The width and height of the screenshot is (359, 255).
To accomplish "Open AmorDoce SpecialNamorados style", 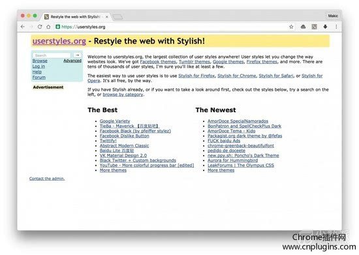I will (238, 121).
